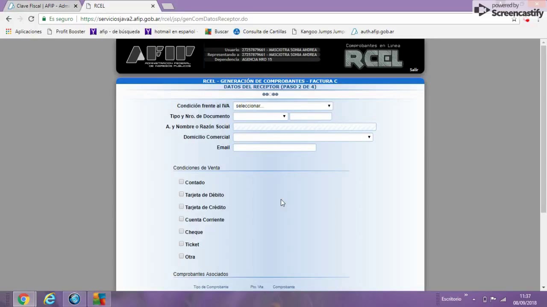Click the RCEL Comprobantes en Línea logo
The height and width of the screenshot is (307, 547).
(x=373, y=56)
